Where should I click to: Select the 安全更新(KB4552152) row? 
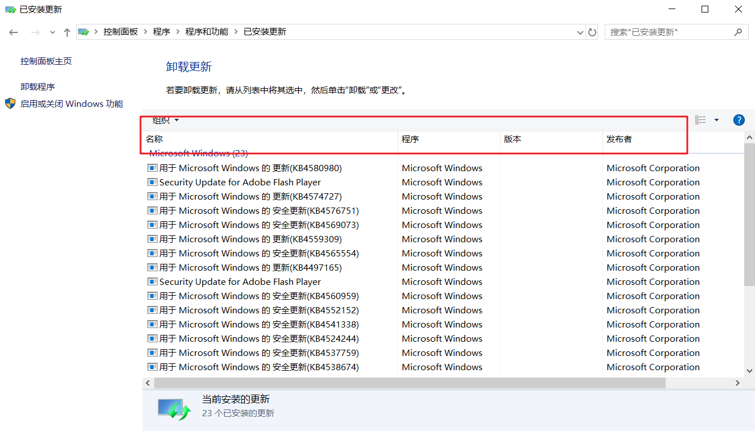click(x=443, y=310)
